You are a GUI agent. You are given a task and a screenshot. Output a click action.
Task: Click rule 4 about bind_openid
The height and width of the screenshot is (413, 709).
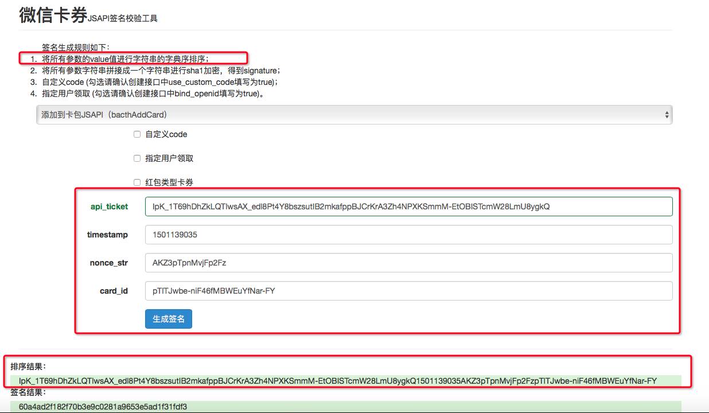[x=153, y=93]
